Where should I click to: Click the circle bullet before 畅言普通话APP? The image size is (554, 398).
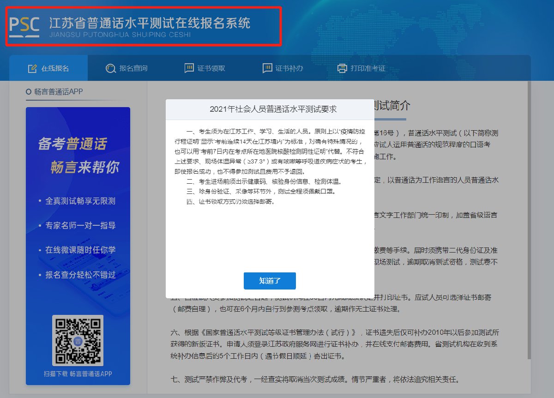(29, 92)
